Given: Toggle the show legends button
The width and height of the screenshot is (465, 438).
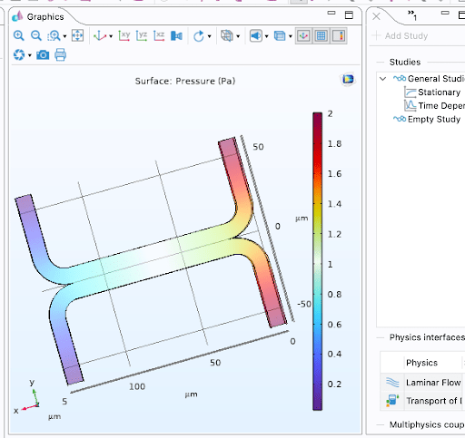Looking at the screenshot, I should [339, 36].
